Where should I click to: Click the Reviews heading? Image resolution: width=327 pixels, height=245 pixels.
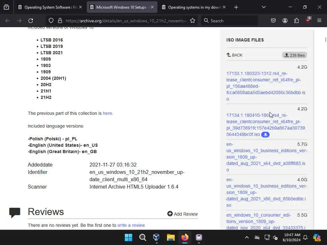(x=46, y=212)
